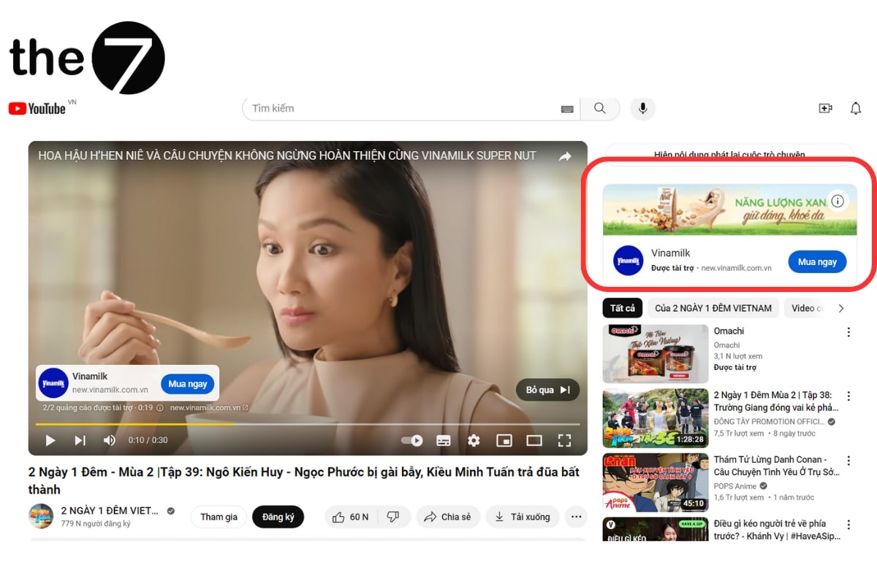The image size is (877, 584).
Task: Click the fullscreen icon in the player
Action: coord(564,440)
